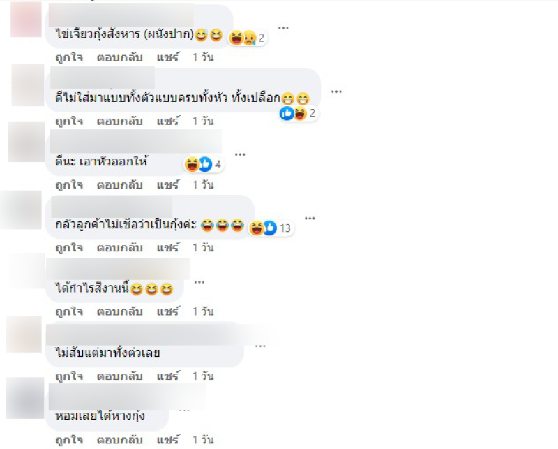Open three-dot menu beside ได้กำไรสิงานนี้ comment
This screenshot has height=449, width=558.
[x=199, y=282]
